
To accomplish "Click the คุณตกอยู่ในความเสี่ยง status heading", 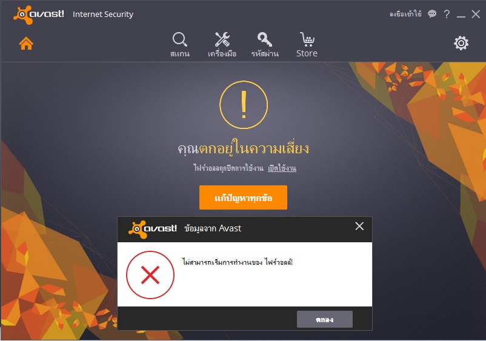I will pyautogui.click(x=244, y=148).
